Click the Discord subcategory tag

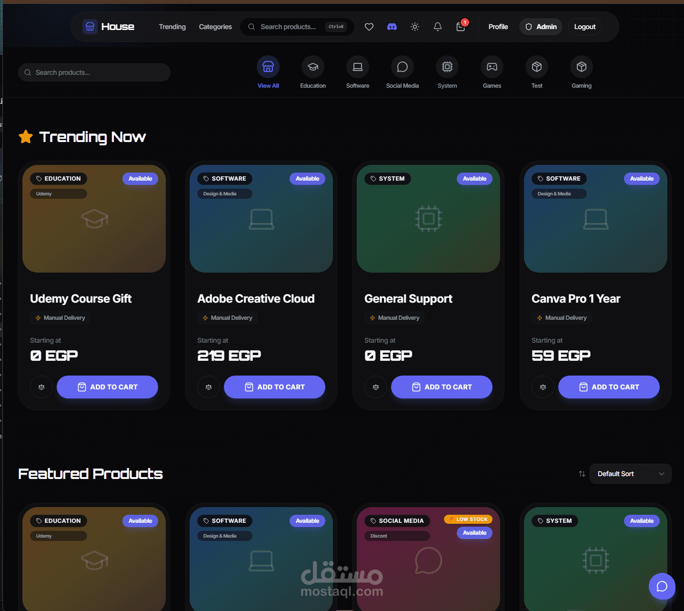[397, 536]
